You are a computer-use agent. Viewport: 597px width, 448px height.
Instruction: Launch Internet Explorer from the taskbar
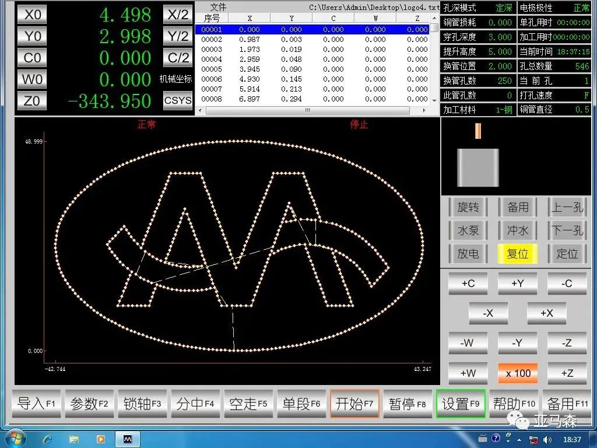pos(48,439)
